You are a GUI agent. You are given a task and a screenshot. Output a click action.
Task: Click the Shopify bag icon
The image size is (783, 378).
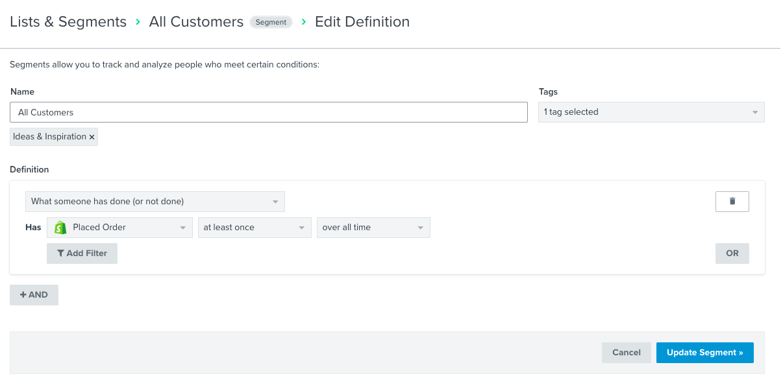pyautogui.click(x=61, y=228)
